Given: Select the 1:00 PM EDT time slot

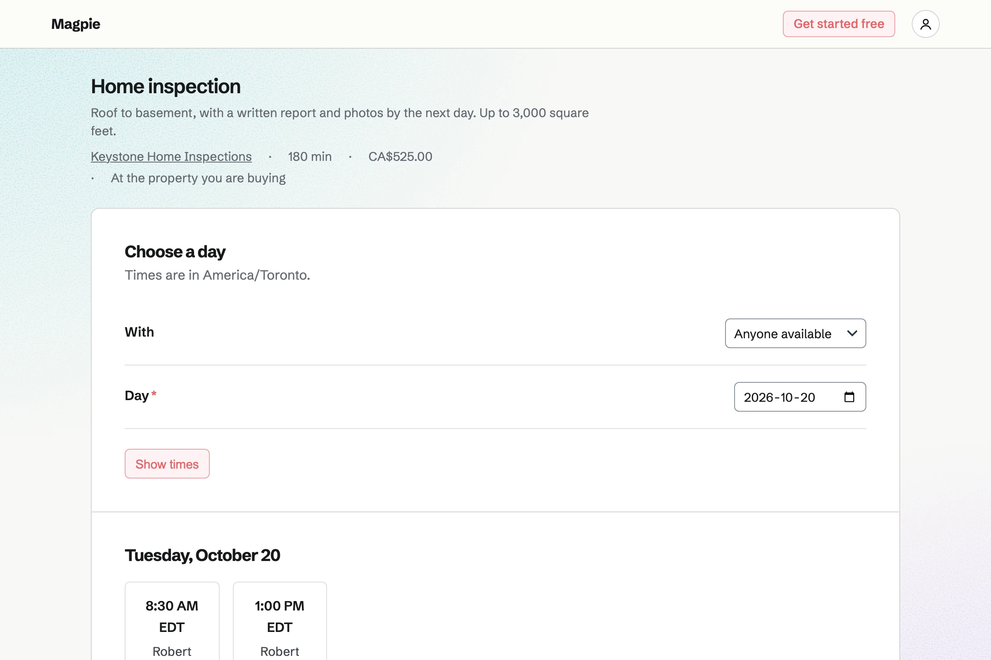Looking at the screenshot, I should 280,621.
